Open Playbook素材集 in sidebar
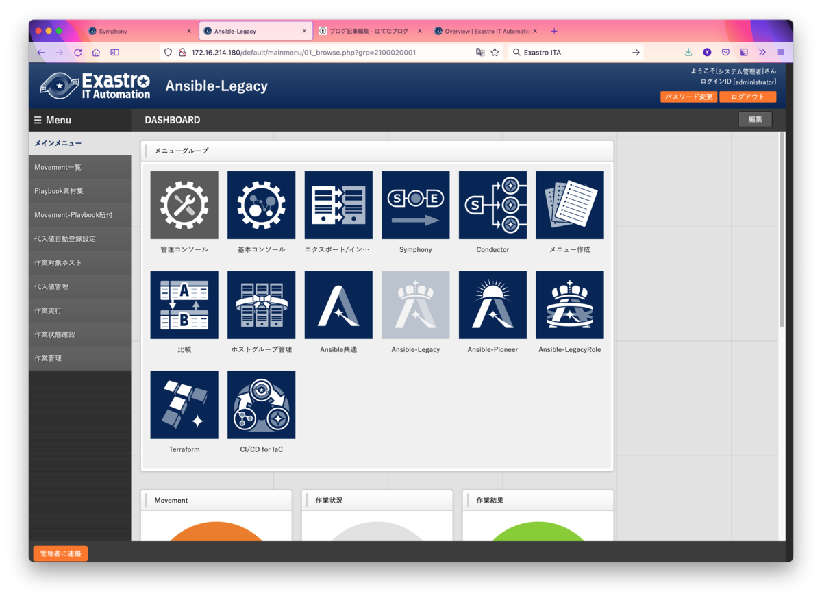This screenshot has width=822, height=600. 79,191
